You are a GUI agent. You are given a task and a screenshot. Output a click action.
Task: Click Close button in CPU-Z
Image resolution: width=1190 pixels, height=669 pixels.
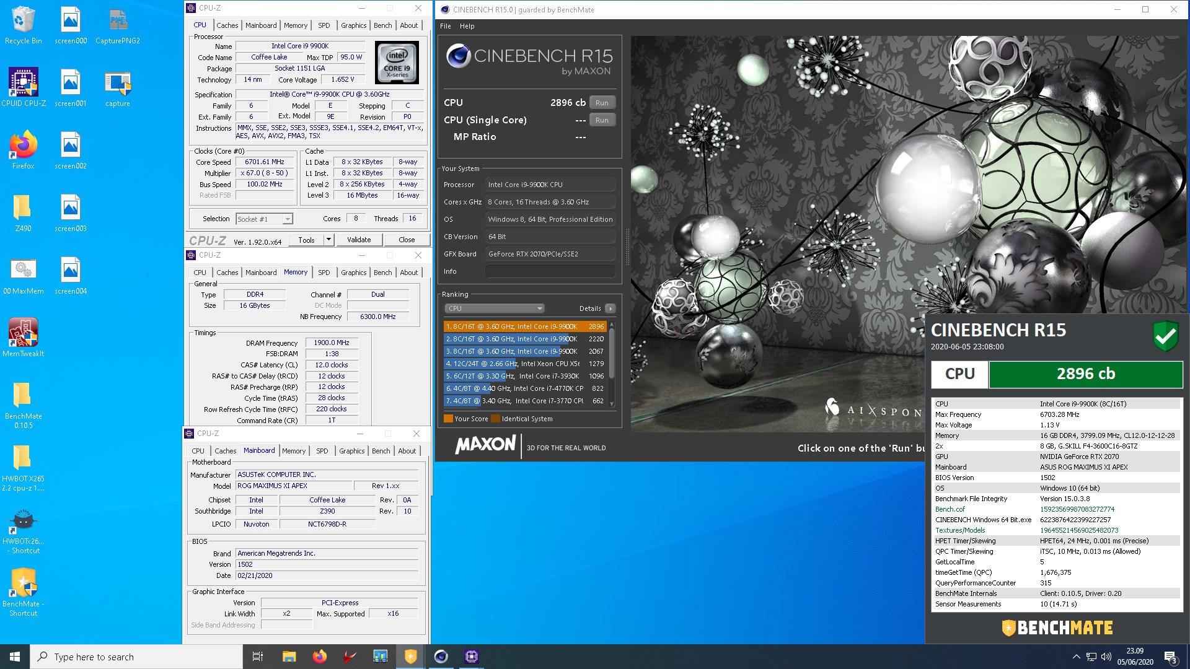(407, 240)
